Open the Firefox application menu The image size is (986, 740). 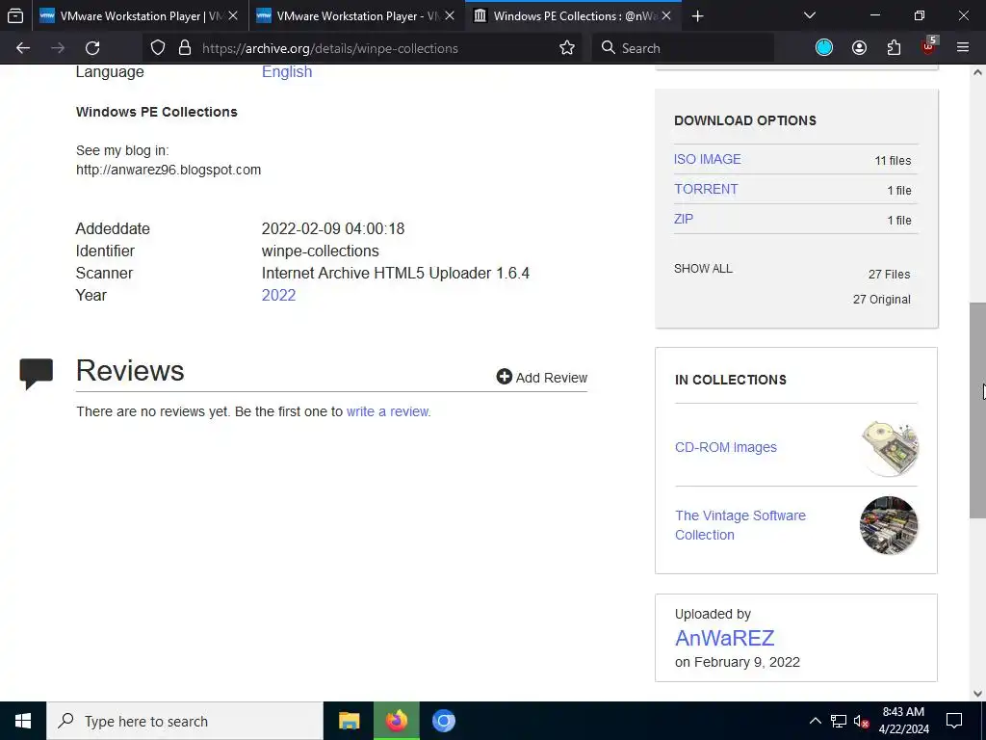pyautogui.click(x=963, y=48)
